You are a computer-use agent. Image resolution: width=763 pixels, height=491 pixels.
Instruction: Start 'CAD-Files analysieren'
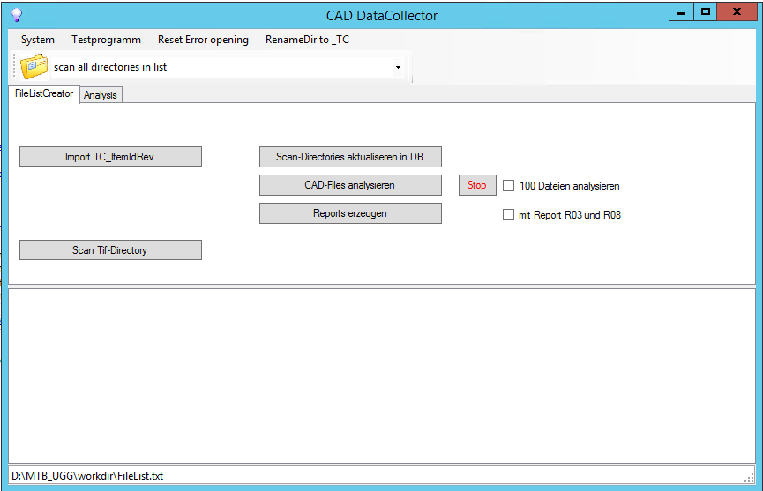point(350,185)
